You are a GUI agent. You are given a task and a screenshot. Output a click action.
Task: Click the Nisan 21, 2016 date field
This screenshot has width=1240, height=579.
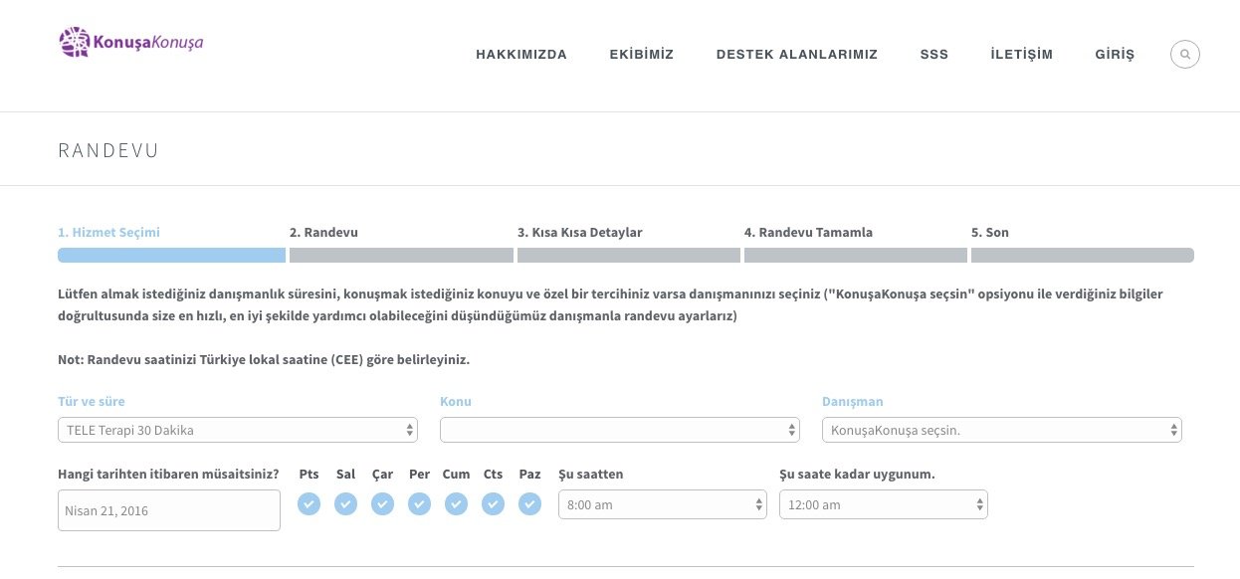click(x=169, y=510)
